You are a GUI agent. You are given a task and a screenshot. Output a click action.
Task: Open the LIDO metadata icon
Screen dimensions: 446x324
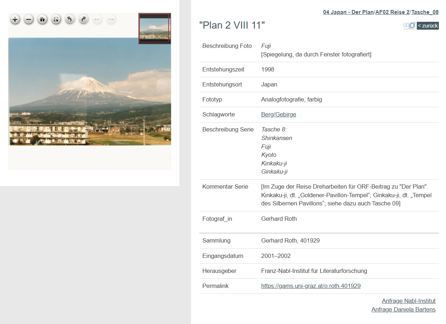tap(409, 26)
